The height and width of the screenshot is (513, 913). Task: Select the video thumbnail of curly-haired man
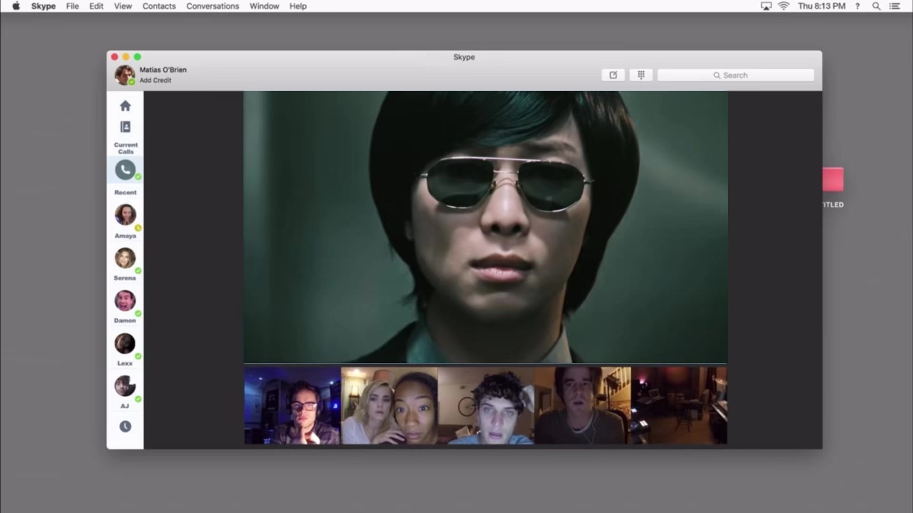[486, 405]
